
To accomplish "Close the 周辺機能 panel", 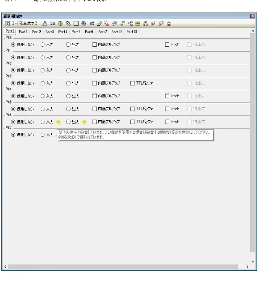I will pos(252,16).
